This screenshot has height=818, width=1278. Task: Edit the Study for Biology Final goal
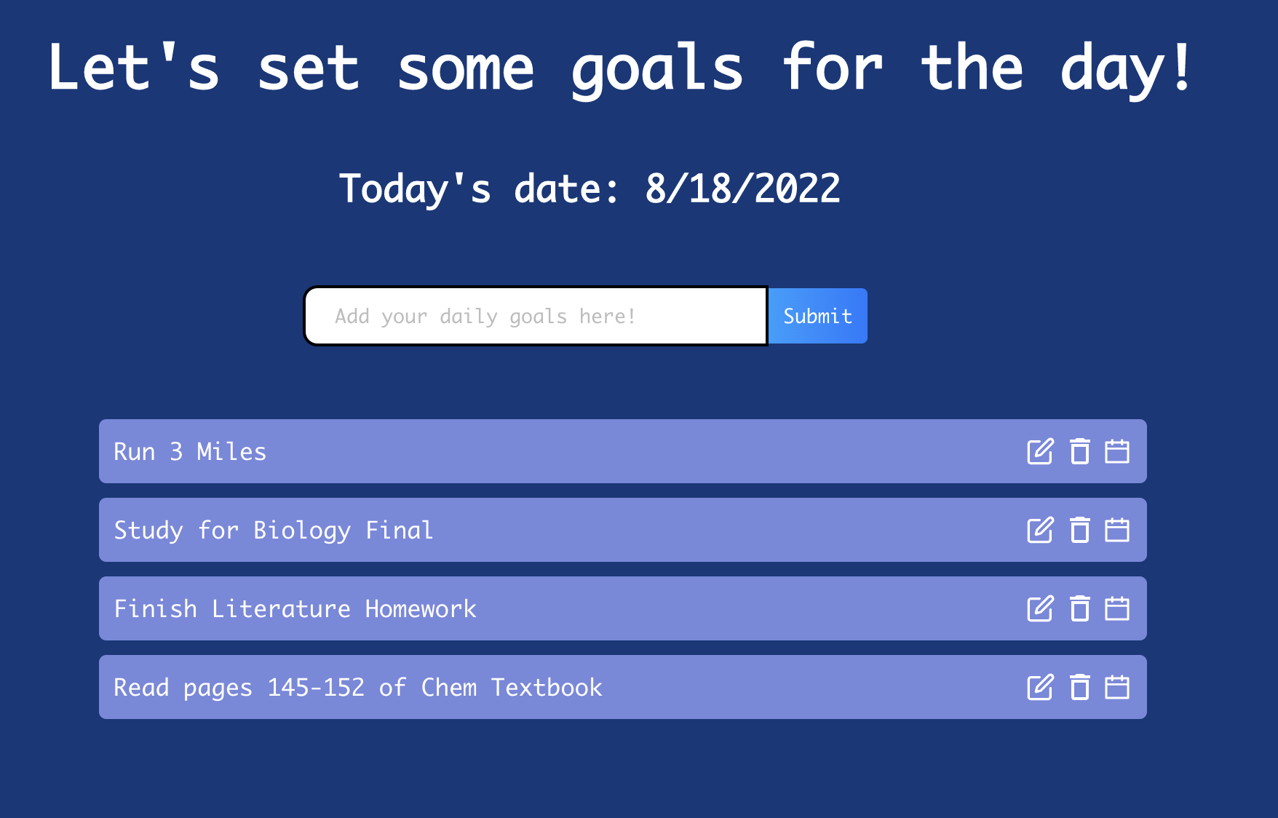[x=1040, y=530]
